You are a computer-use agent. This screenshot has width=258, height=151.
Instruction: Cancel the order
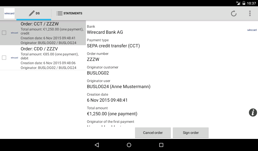pos(153,133)
